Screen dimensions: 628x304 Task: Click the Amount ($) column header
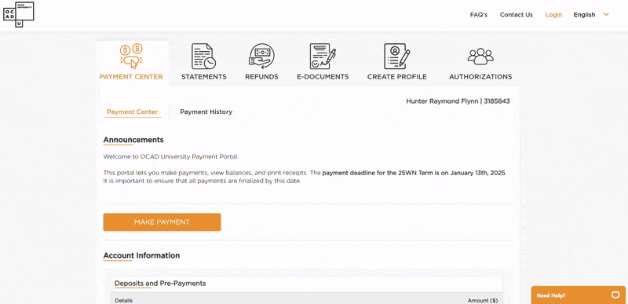click(x=483, y=300)
